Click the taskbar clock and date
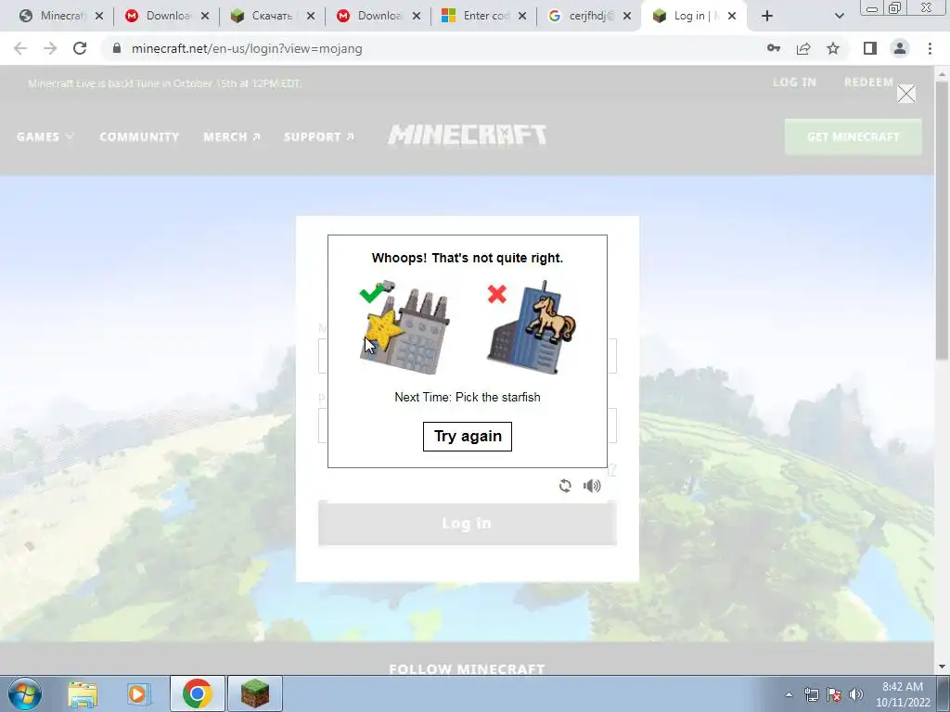Image resolution: width=950 pixels, height=712 pixels. (902, 694)
